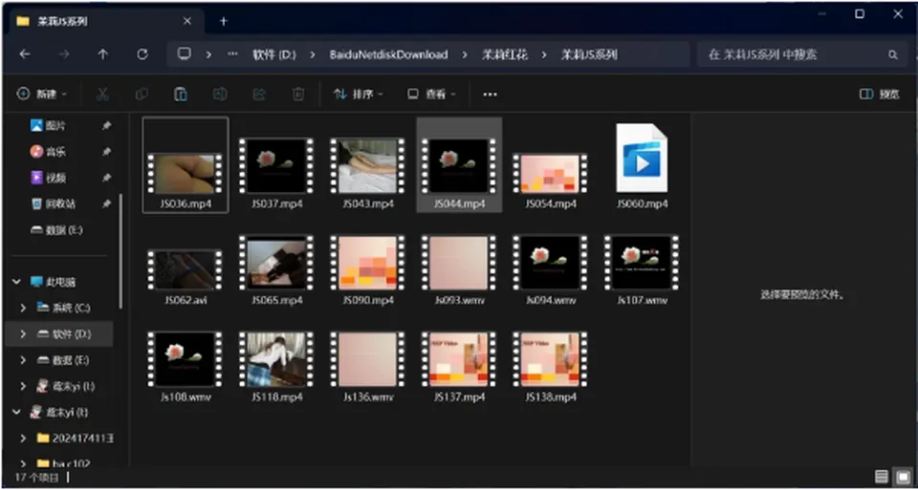The image size is (918, 490).
Task: Expand the 软件 (D:) drive node
Action: (23, 334)
